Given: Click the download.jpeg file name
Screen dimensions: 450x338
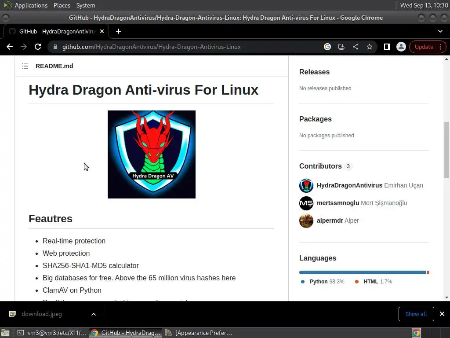Looking at the screenshot, I should 42,314.
